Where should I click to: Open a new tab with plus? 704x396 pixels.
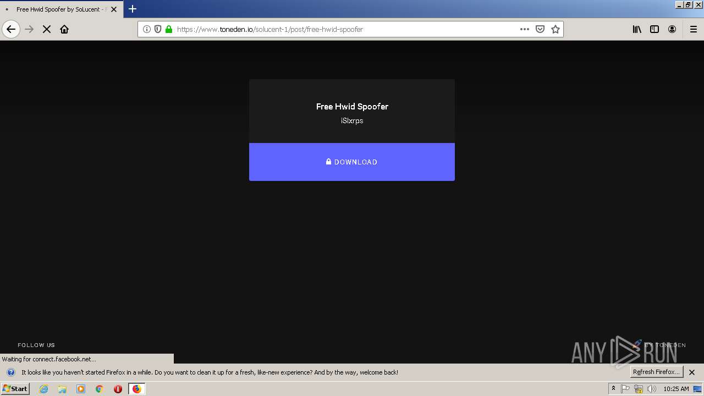(x=133, y=9)
